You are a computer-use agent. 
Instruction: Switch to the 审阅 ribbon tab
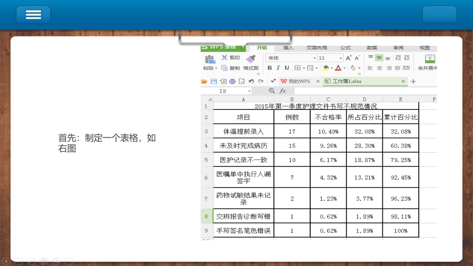click(398, 48)
